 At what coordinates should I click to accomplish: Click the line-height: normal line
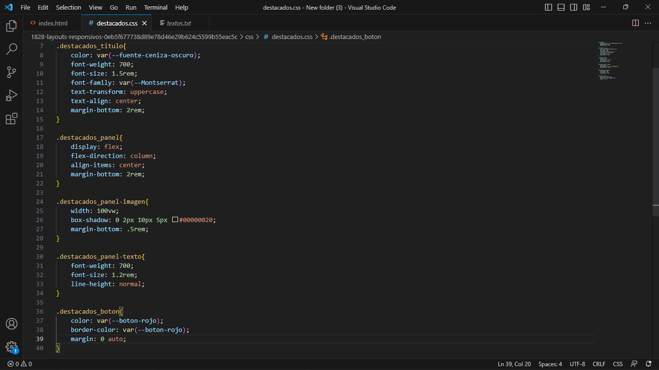108,284
